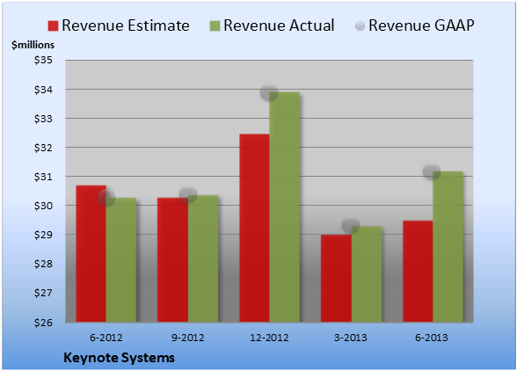The height and width of the screenshot is (371, 517).
Task: Click the '$29' y-axis label
Action: (x=43, y=235)
